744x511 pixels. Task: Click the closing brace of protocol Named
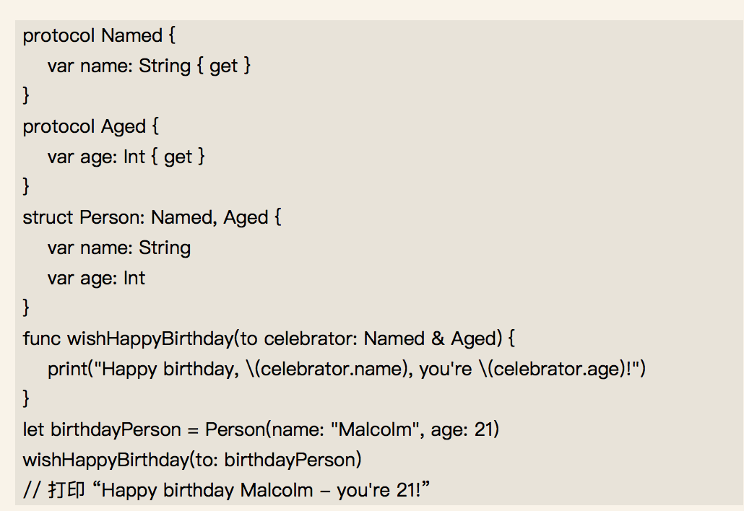[26, 95]
